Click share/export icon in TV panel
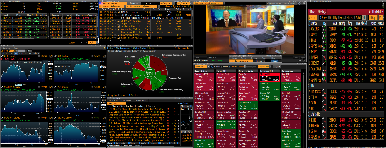Image resolution: width=386 pixels, height=148 pixels. [304, 61]
